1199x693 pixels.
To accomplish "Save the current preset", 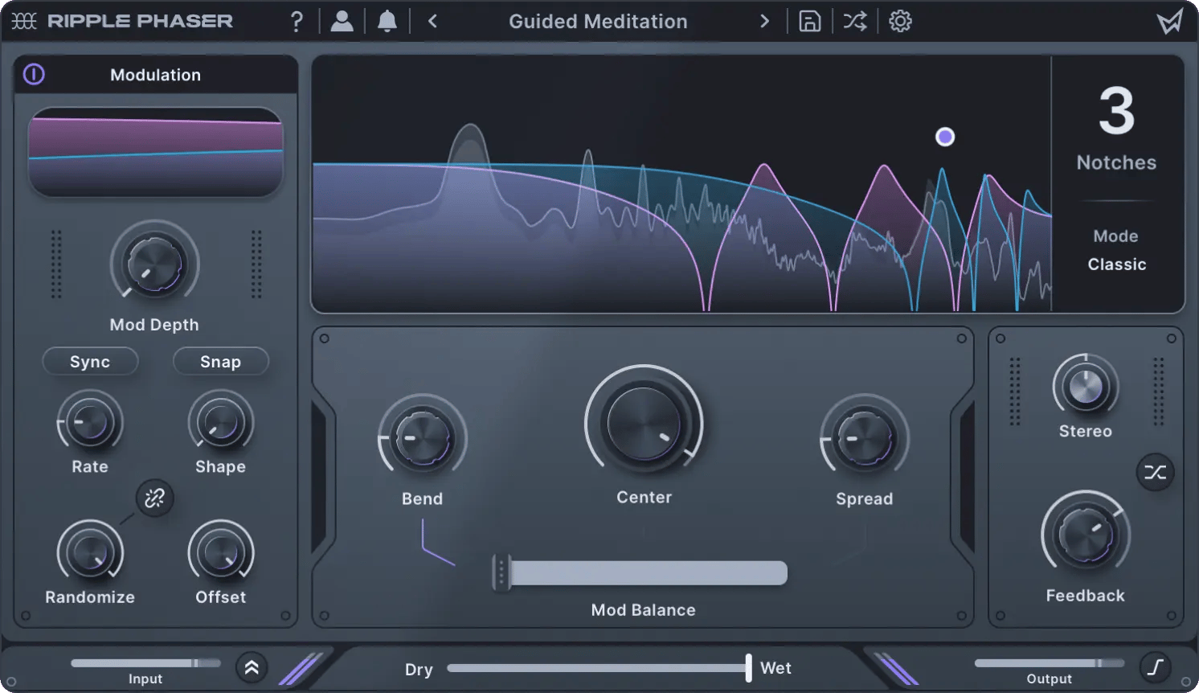I will 809,22.
